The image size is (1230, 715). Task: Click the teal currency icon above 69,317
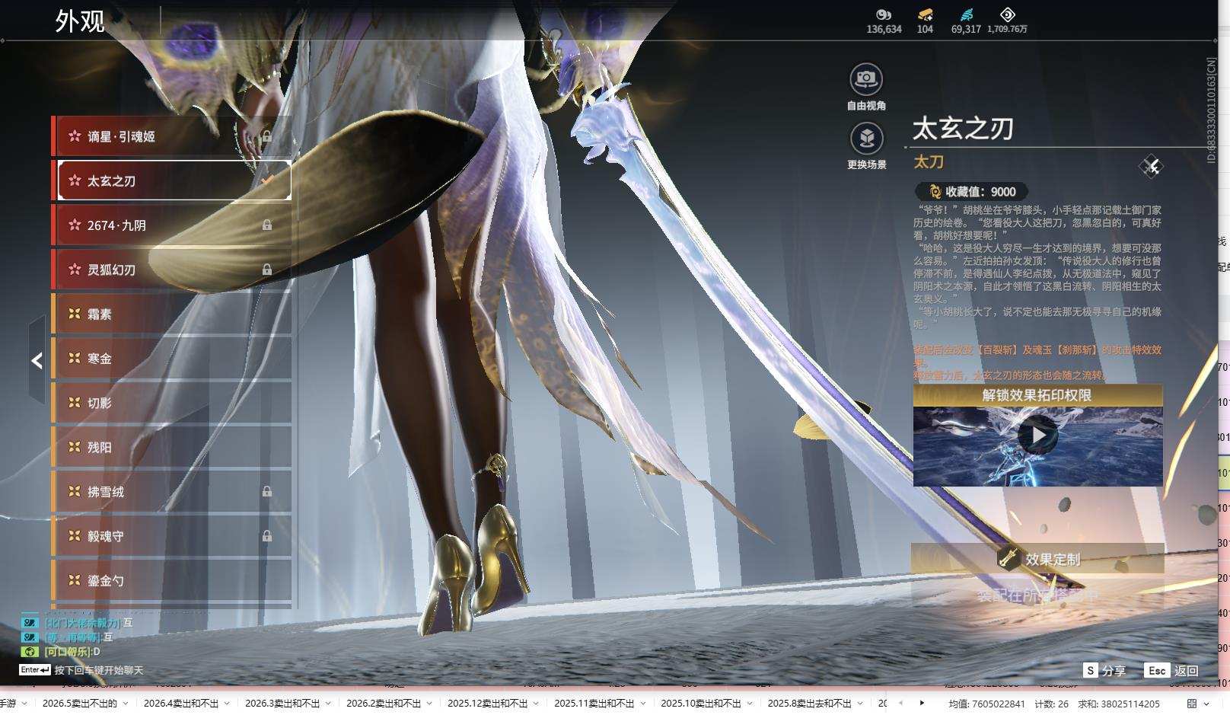[x=966, y=14]
